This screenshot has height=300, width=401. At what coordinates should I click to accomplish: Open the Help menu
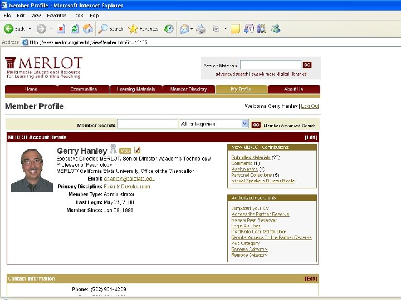94,16
